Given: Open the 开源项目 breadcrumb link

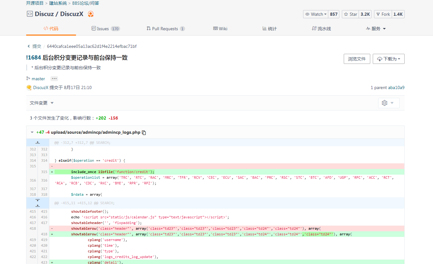Looking at the screenshot, I should click(35, 3).
